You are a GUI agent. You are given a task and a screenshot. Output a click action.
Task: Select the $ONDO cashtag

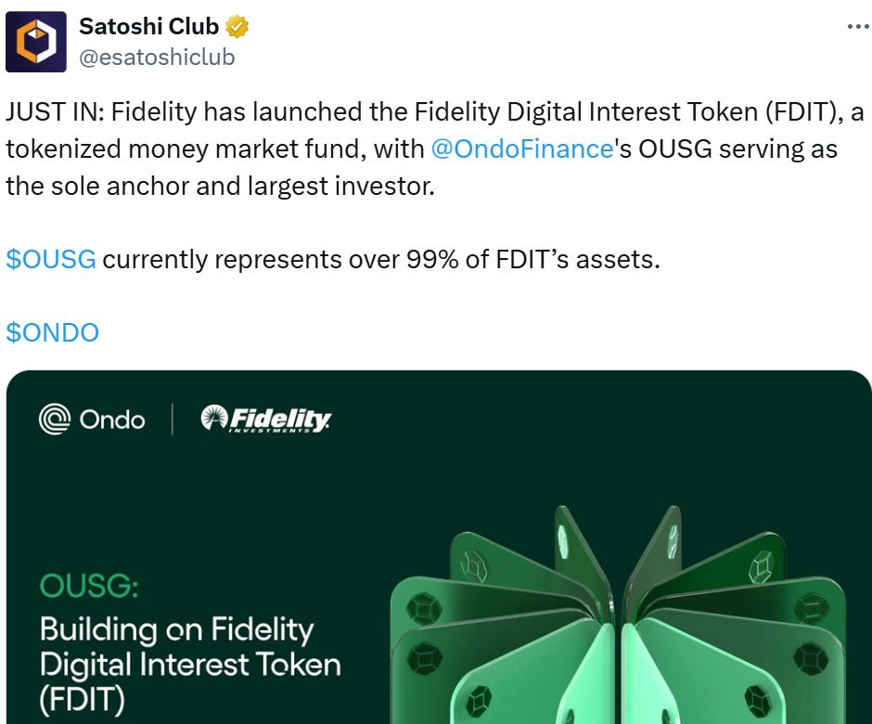[52, 332]
